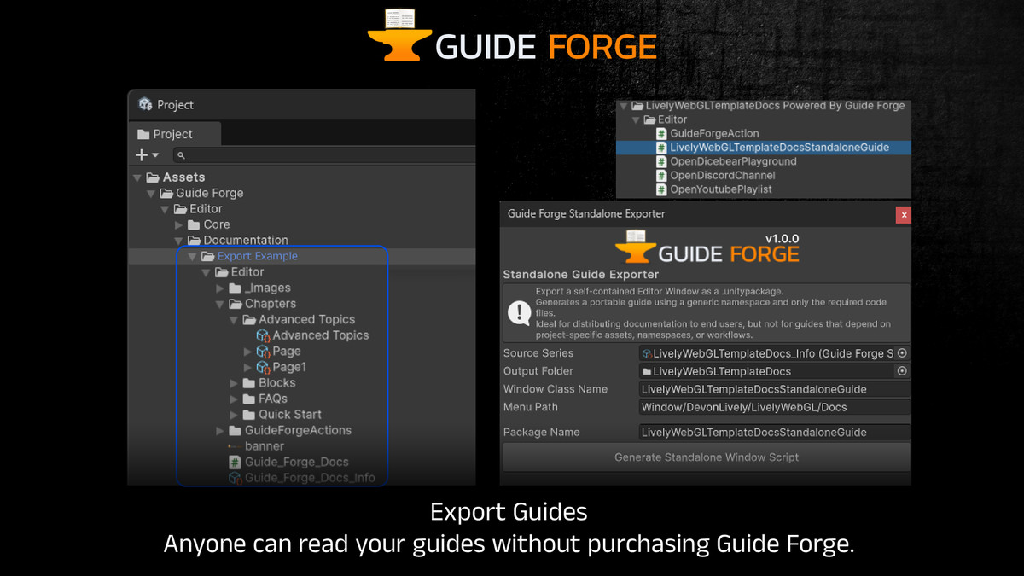Click the Project panel search field
The height and width of the screenshot is (576, 1024).
coord(324,155)
